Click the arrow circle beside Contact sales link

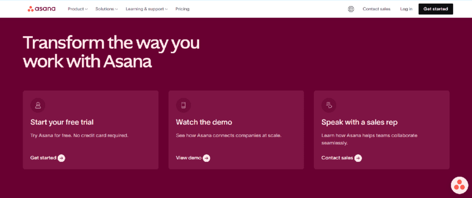358,158
